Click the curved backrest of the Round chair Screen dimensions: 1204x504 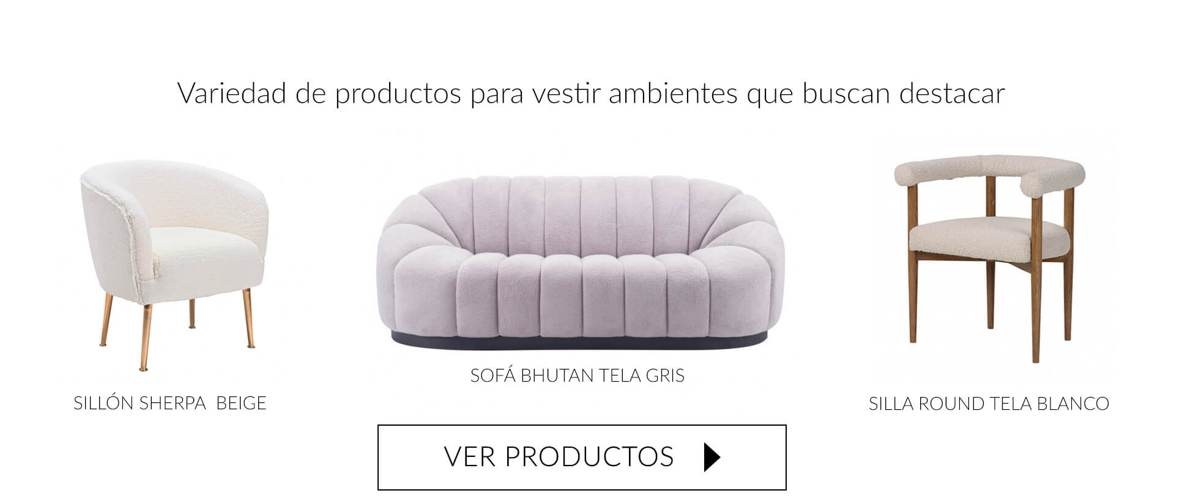click(x=989, y=172)
